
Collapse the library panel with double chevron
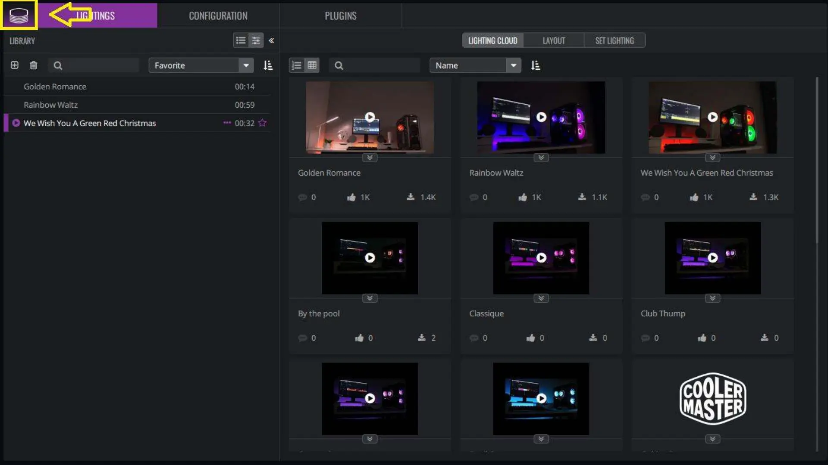[271, 40]
